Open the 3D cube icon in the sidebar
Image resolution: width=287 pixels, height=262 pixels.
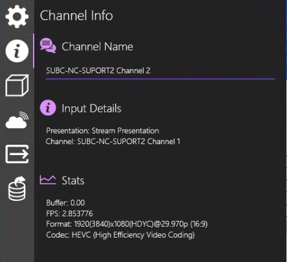(x=17, y=86)
